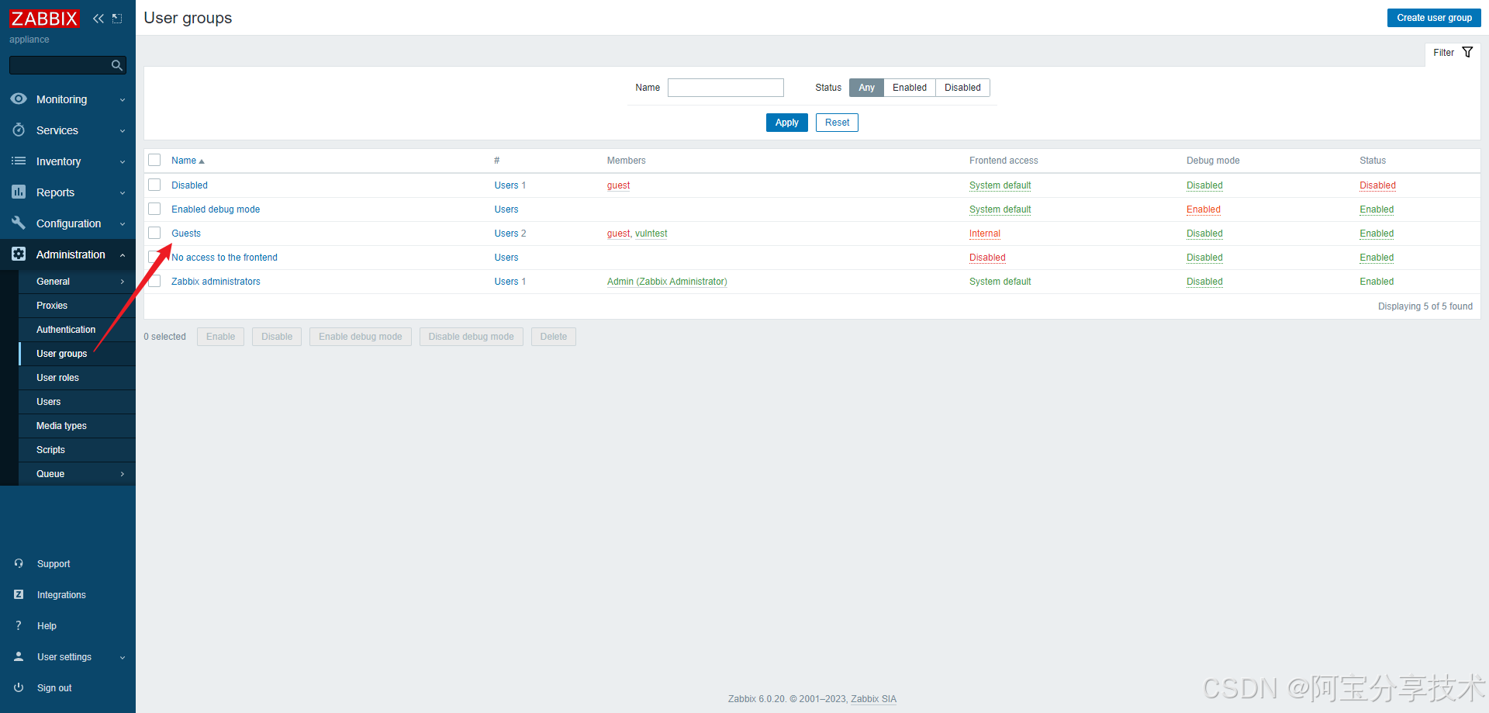The width and height of the screenshot is (1489, 713).
Task: Open the Guests user group link
Action: click(186, 234)
